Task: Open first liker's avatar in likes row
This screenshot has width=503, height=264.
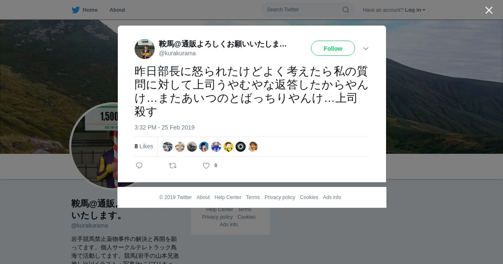Action: pos(168,147)
